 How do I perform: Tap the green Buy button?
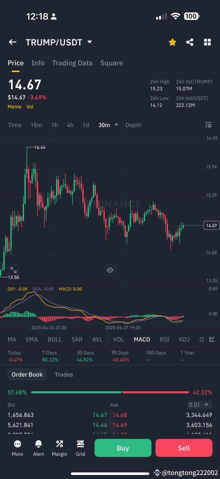point(123,448)
